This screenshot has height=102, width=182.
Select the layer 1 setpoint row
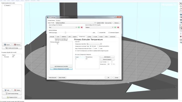(x=87, y=59)
